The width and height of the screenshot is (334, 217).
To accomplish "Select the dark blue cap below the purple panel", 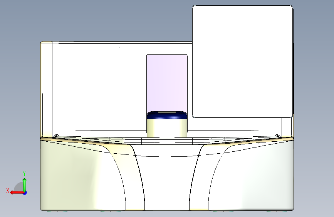I will 167,115.
